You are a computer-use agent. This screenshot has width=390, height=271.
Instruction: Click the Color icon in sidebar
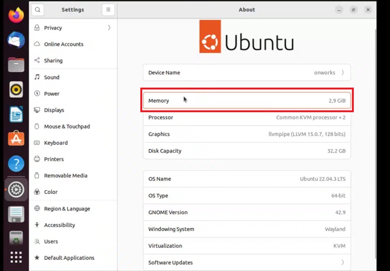click(x=37, y=192)
